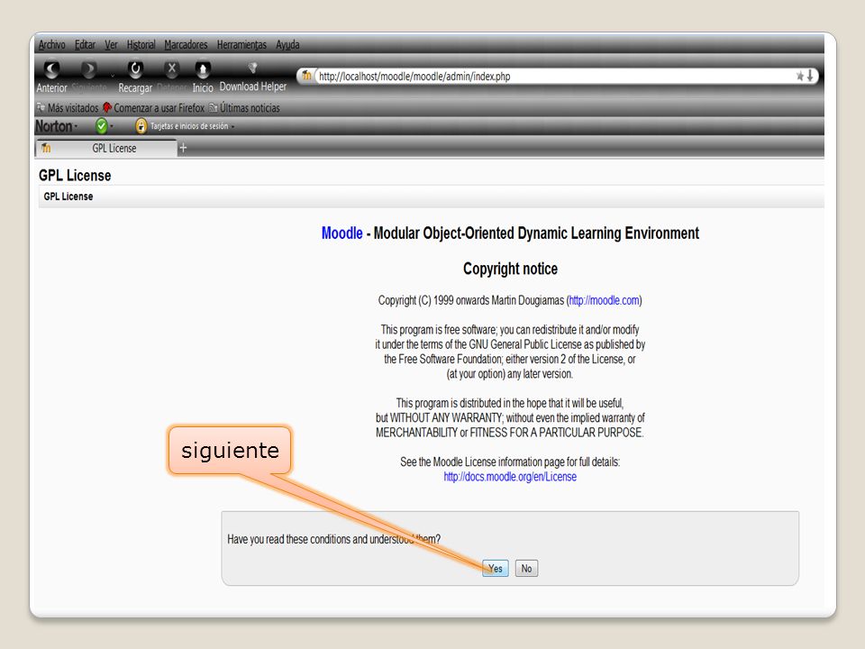Click the 'Have you read these conditions' text
This screenshot has height=649, width=865.
pos(333,539)
